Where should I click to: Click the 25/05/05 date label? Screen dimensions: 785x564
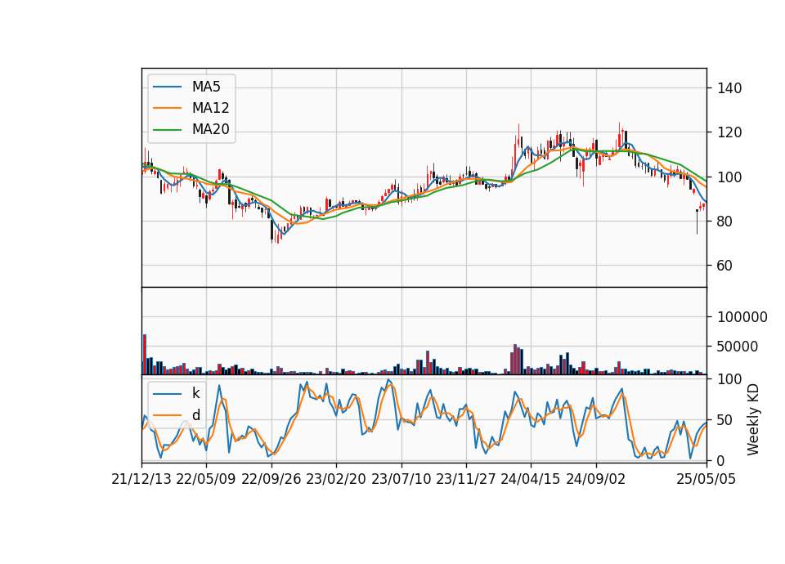[x=706, y=480]
